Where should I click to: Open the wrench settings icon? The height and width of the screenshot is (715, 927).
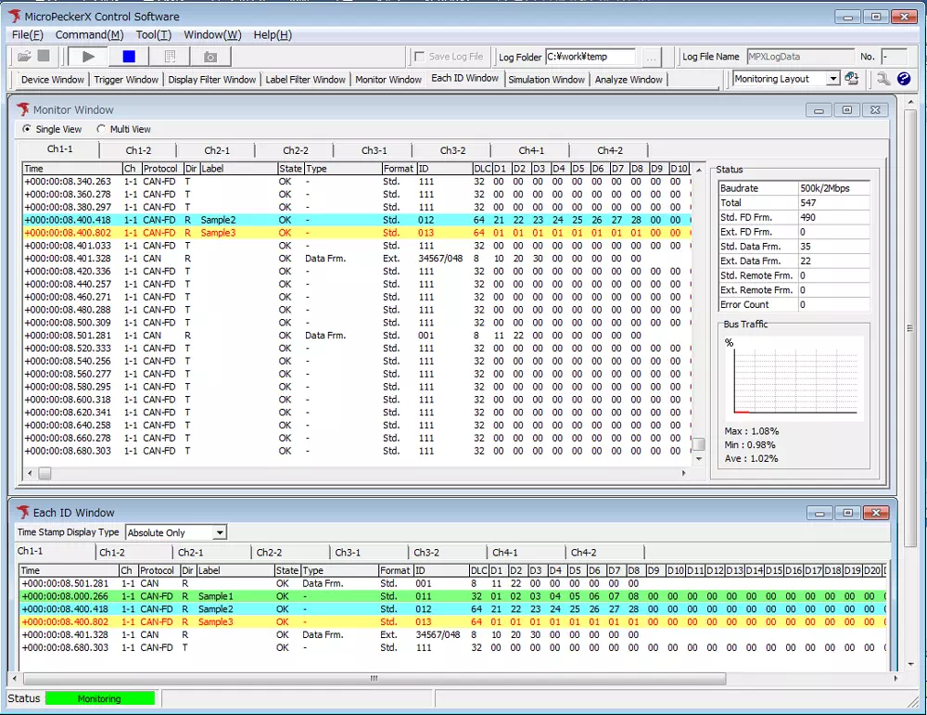coord(883,79)
